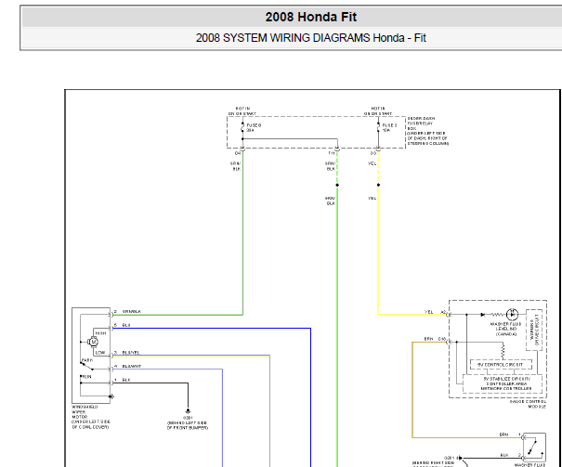Click the 'WARNING DRIVE CIRCUIT' vertical box
562x467 pixels.
tap(534, 330)
